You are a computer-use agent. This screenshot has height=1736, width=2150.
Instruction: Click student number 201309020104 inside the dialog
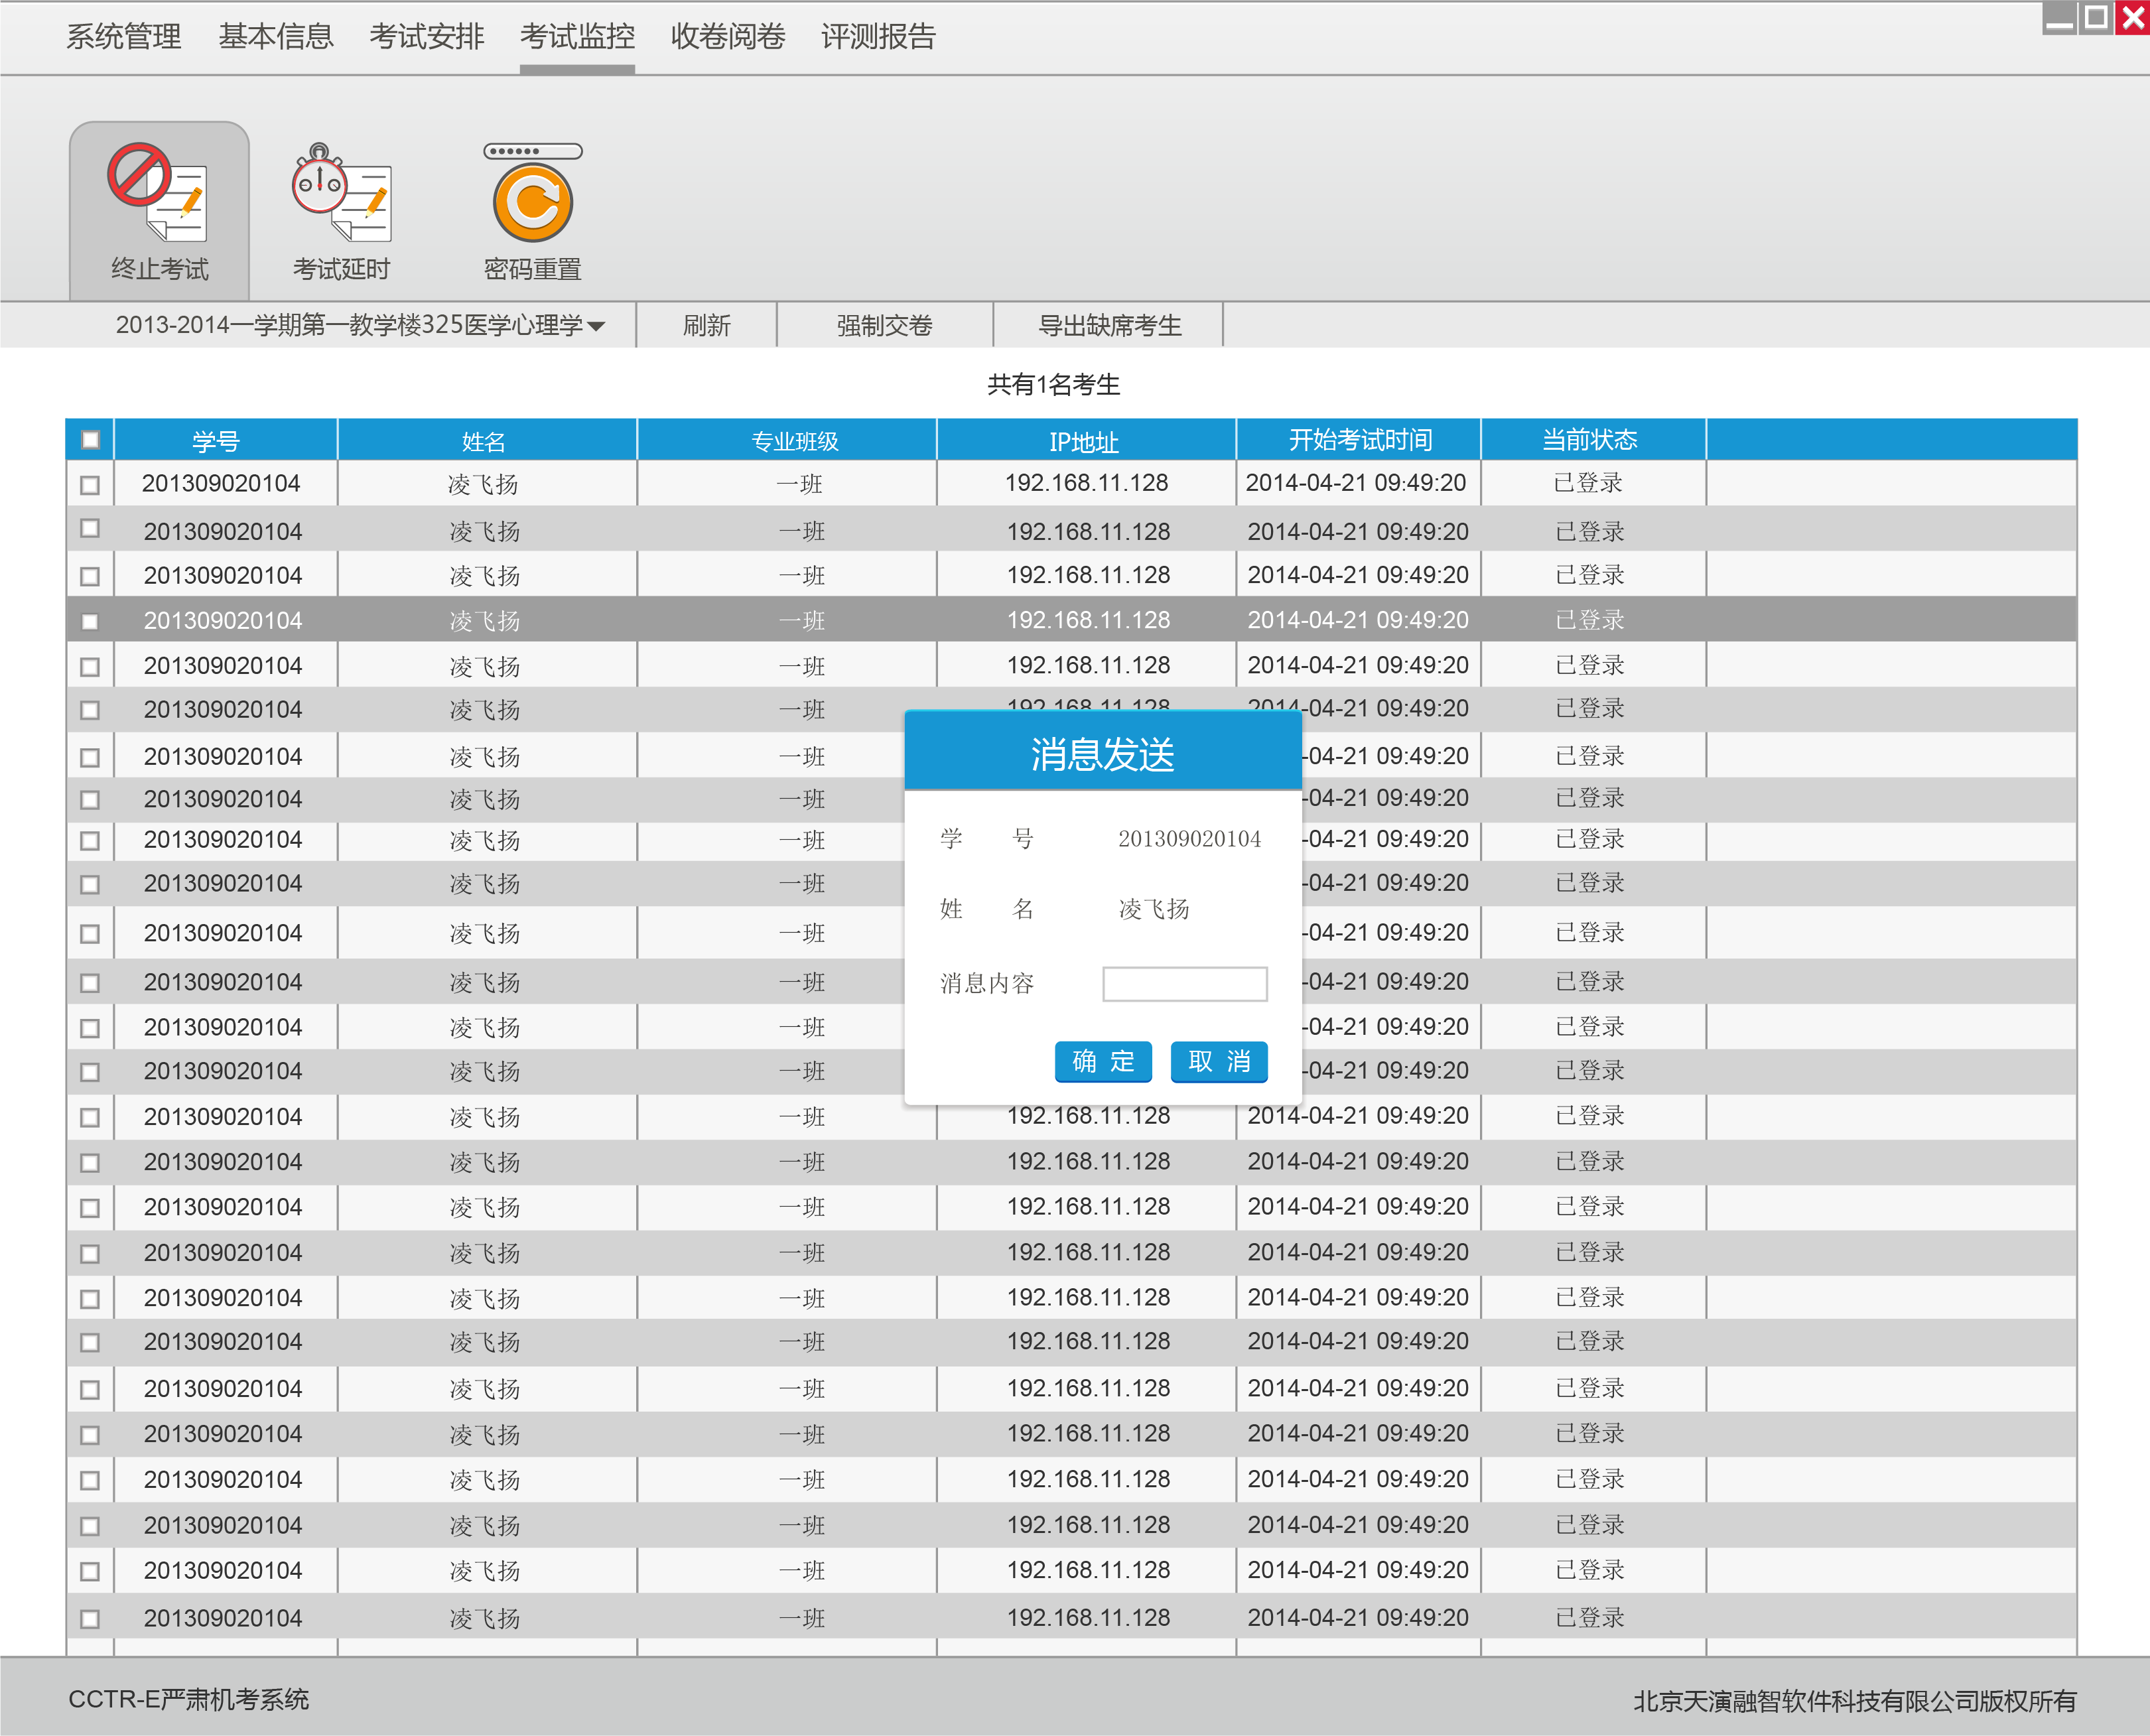[1189, 838]
